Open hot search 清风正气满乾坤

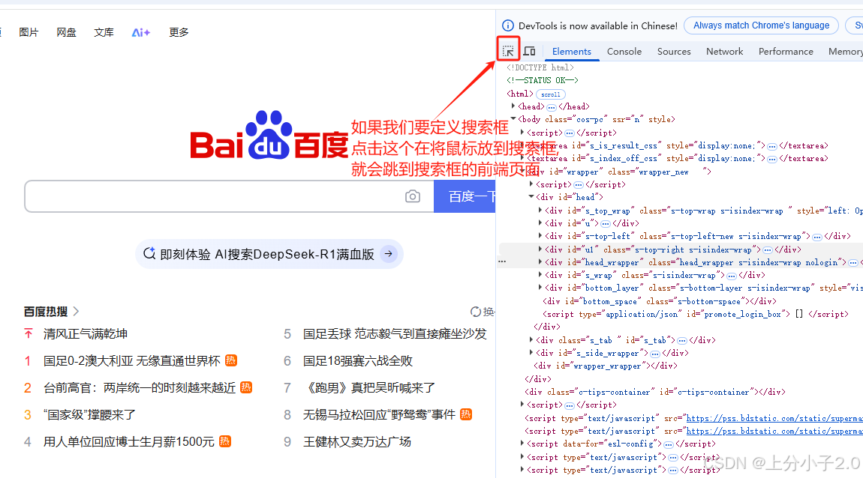pyautogui.click(x=86, y=334)
